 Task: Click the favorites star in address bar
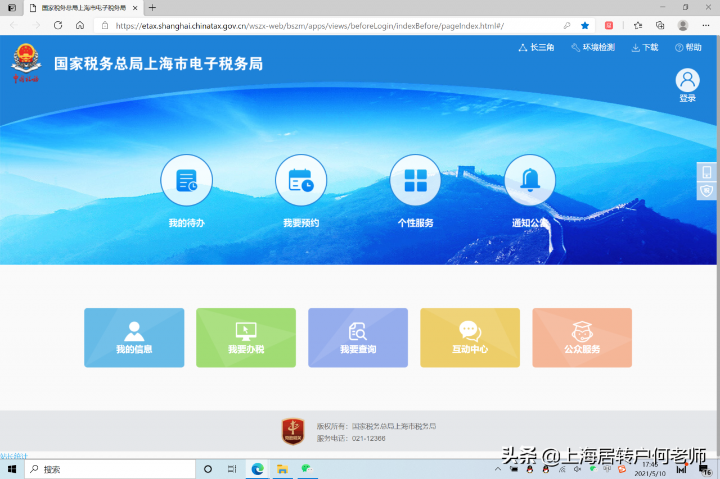584,25
